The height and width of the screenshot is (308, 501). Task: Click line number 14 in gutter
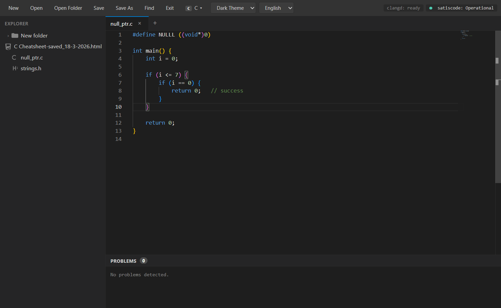118,139
